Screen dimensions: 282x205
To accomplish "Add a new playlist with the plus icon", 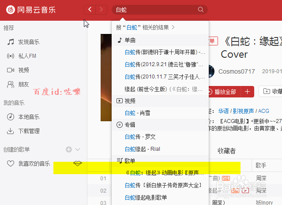I will [x=69, y=149].
